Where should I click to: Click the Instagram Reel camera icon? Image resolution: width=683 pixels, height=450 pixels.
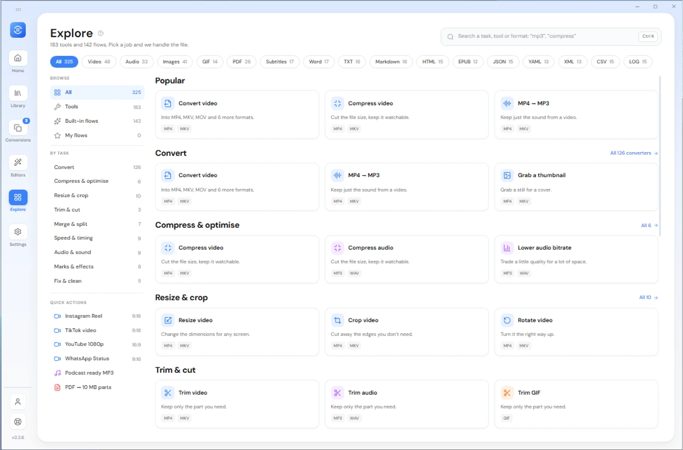57,316
